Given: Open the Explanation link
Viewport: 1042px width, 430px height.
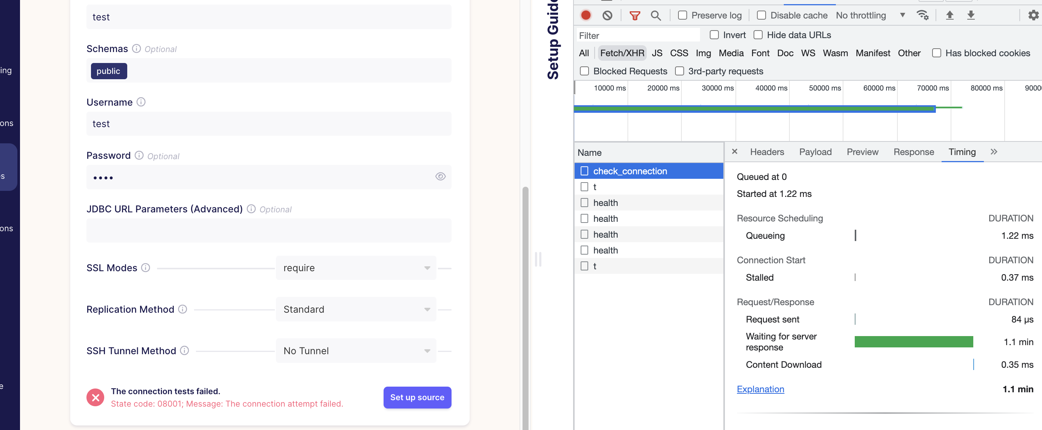Looking at the screenshot, I should click(x=760, y=389).
